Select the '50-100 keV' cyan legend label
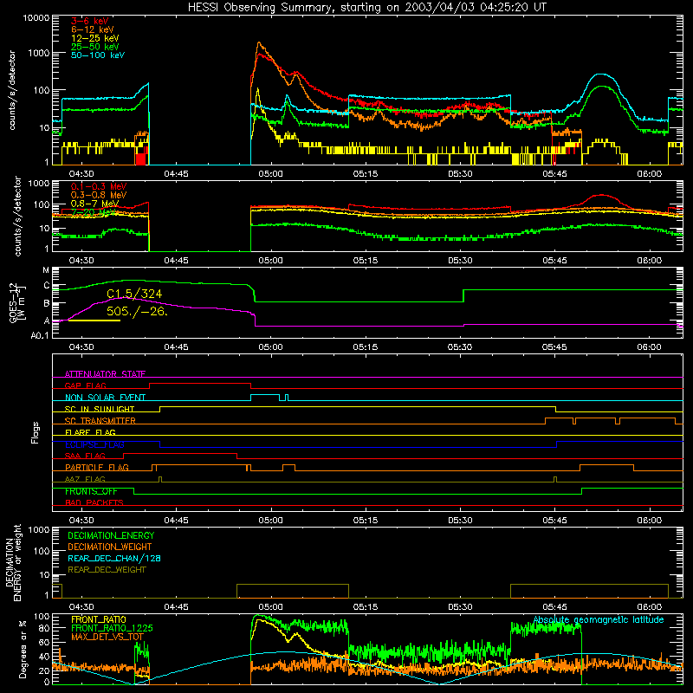 [x=98, y=55]
